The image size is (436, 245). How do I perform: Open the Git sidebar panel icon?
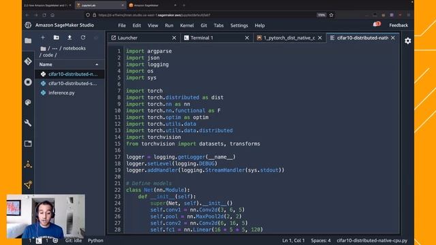coord(28,61)
